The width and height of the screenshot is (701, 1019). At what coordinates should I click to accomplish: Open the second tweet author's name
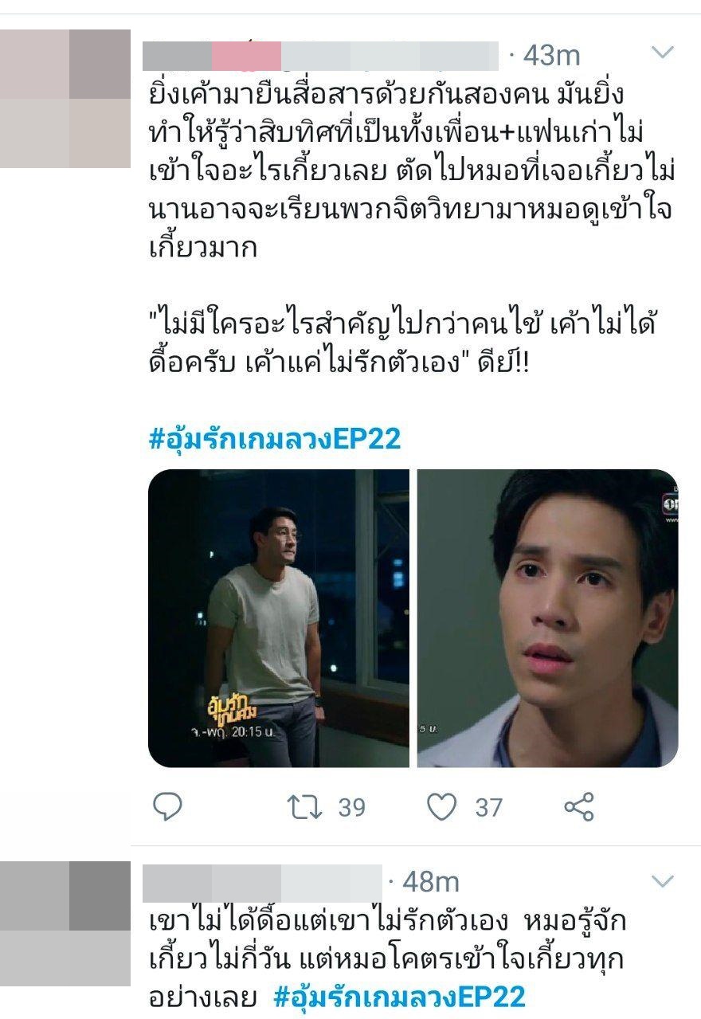262,882
